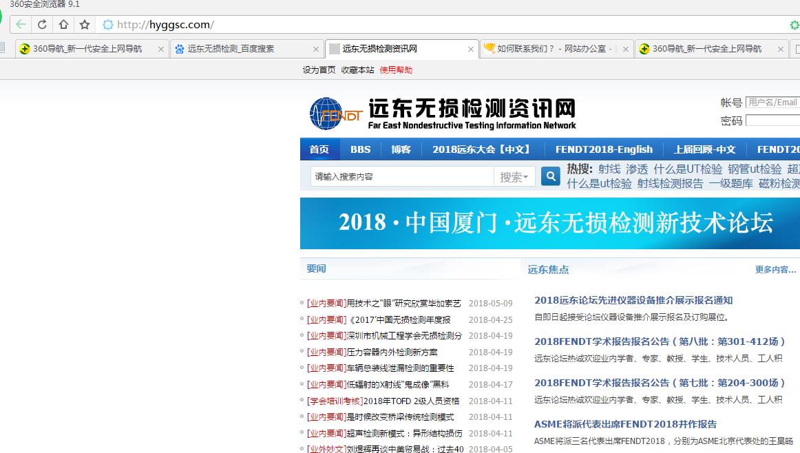The width and height of the screenshot is (800, 453).
Task: Open 2018年TOFD 2级人员资格 article
Action: pyautogui.click(x=411, y=401)
